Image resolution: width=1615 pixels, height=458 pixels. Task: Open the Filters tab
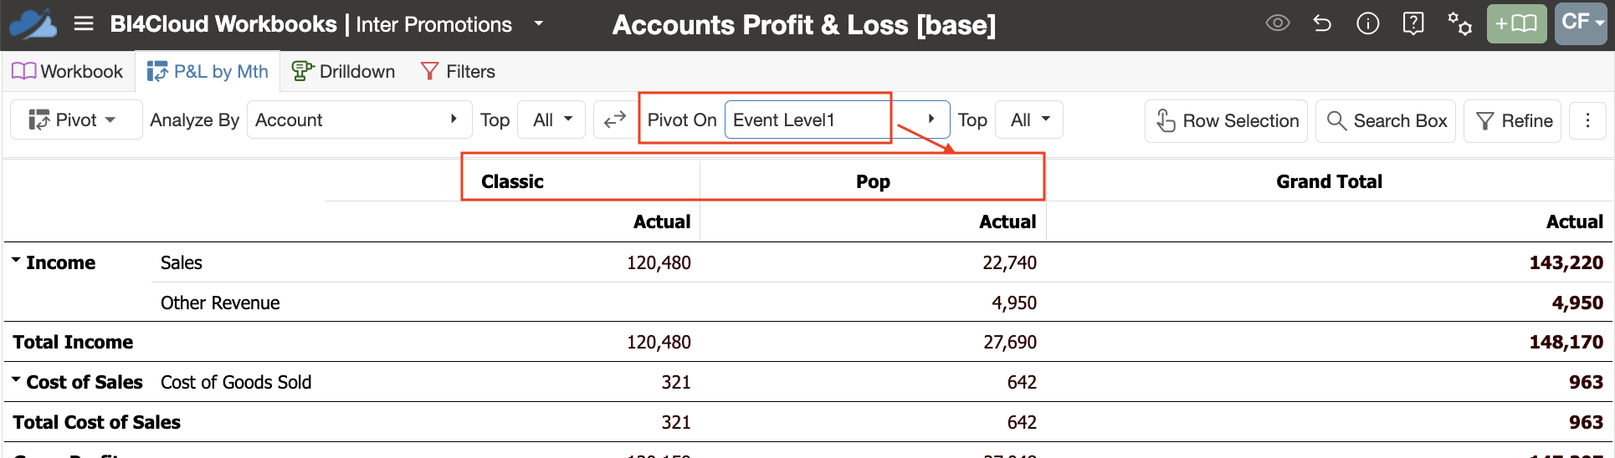point(458,72)
